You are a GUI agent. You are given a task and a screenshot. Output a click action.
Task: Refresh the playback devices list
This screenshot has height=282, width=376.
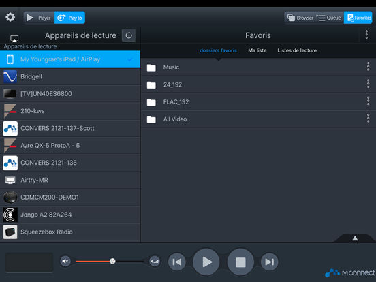point(129,35)
